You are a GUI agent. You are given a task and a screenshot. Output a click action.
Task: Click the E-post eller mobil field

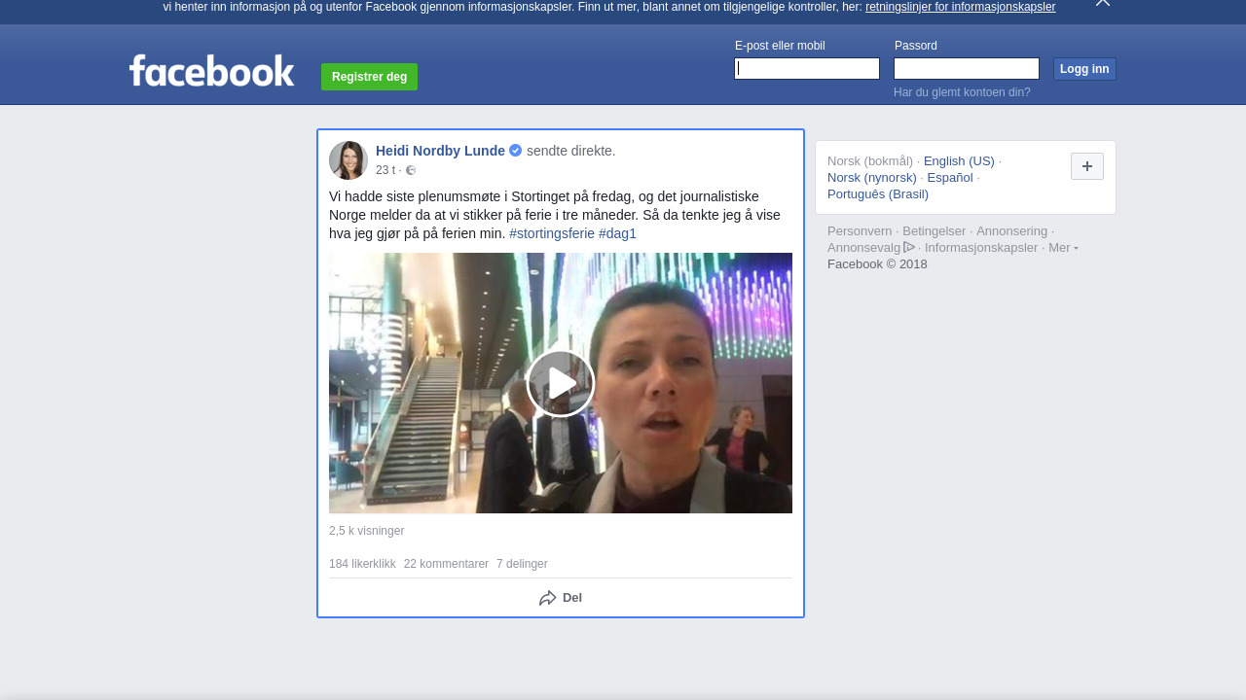click(x=807, y=69)
